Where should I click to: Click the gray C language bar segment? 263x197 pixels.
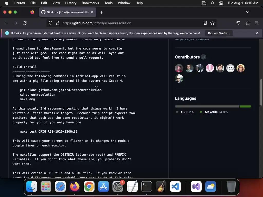(x=207, y=106)
